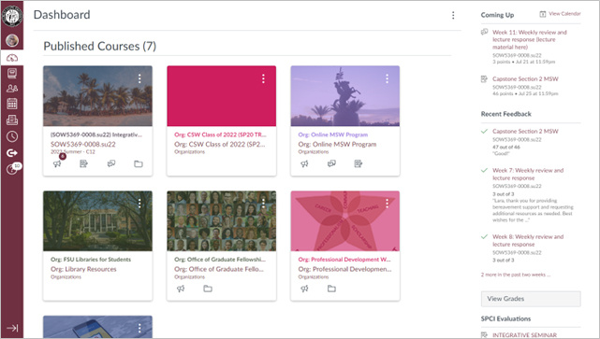The width and height of the screenshot is (600, 339).
Task: Open assignments icon on Online MSW Program card
Action: pyautogui.click(x=359, y=163)
